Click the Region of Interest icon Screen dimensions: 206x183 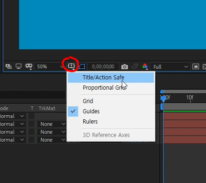tap(196, 67)
